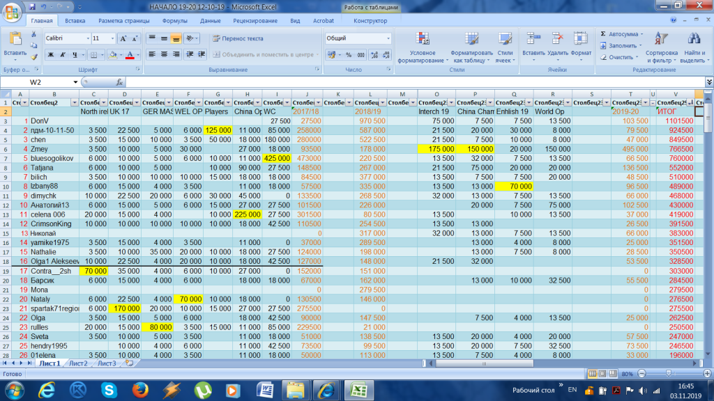Toggle italic formatting (К)

(x=63, y=54)
